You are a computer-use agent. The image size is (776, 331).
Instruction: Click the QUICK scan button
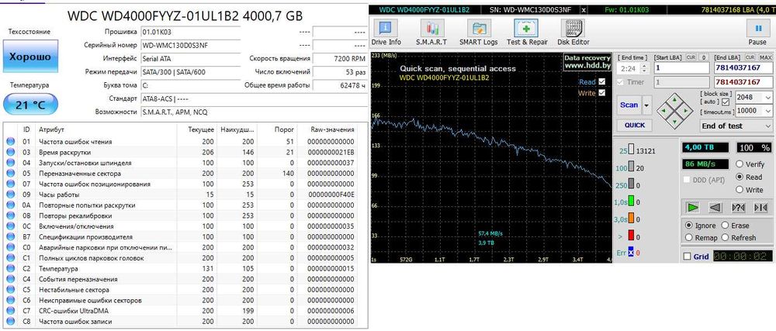tap(634, 125)
